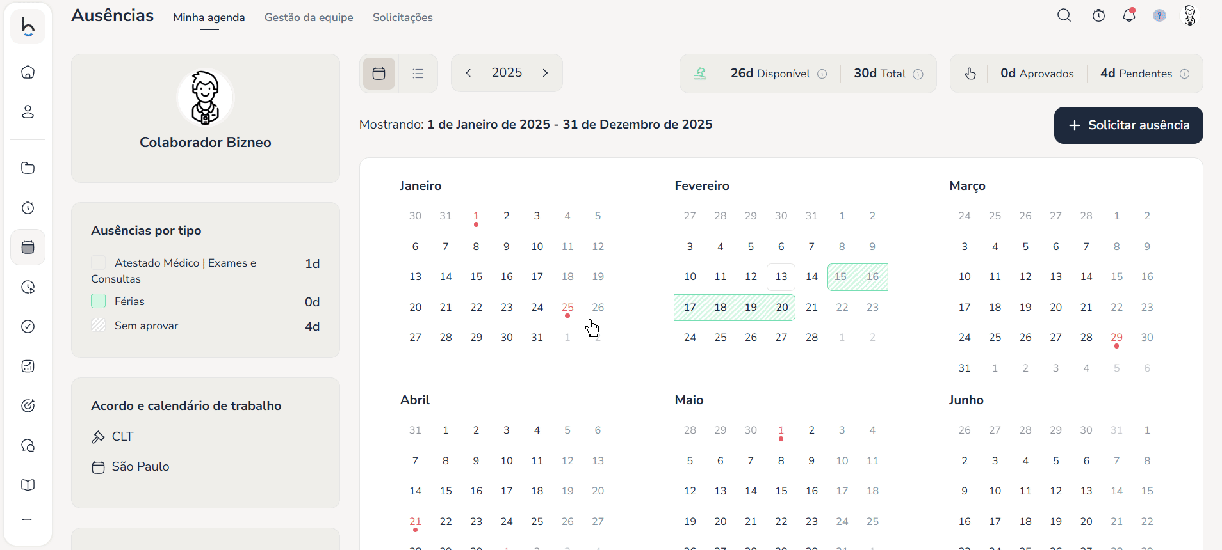The height and width of the screenshot is (550, 1222).
Task: Click pending absence on February 18
Action: click(x=721, y=308)
